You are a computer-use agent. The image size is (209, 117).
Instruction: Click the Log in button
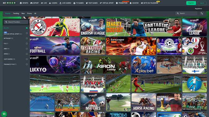pyautogui.click(x=202, y=3)
